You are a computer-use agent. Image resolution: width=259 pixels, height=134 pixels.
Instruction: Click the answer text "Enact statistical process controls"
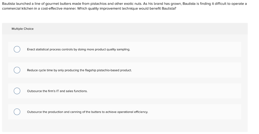coord(78,49)
